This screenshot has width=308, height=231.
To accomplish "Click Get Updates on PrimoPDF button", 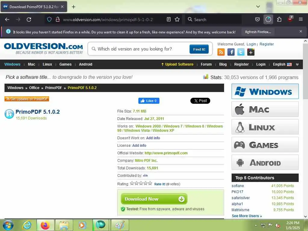I will (x=27, y=99).
